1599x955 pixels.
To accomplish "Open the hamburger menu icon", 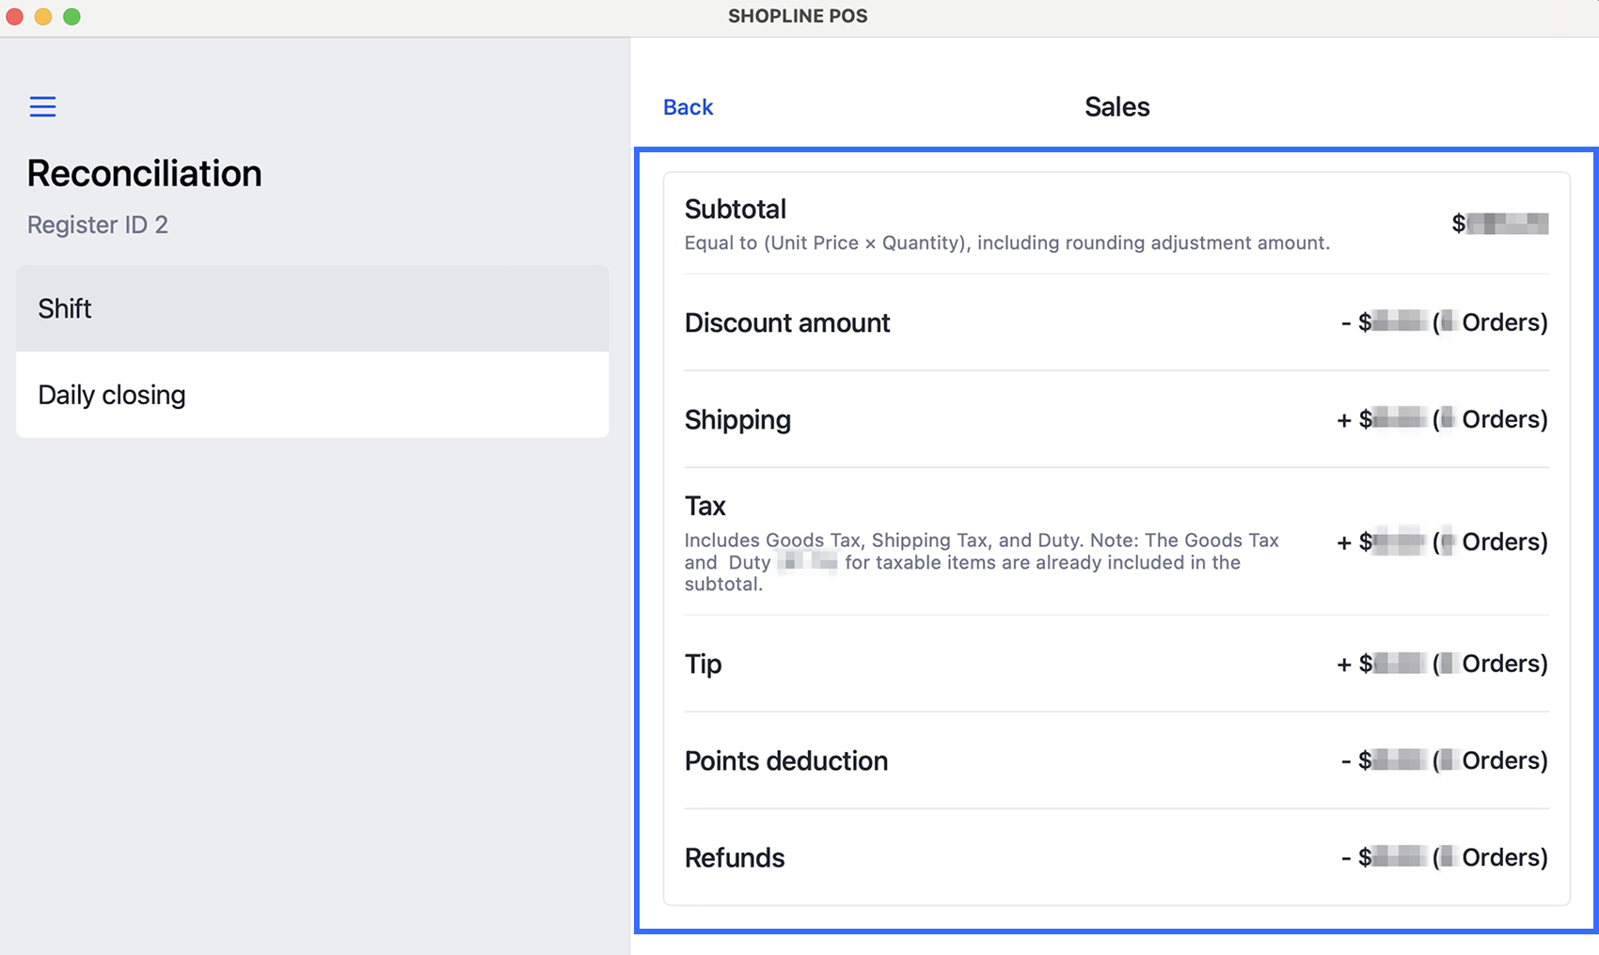I will click(42, 106).
